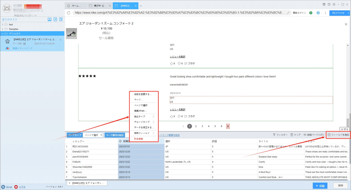Click the レビューを翻訳 link in last review
The height and width of the screenshot is (190, 351).
(x=178, y=110)
